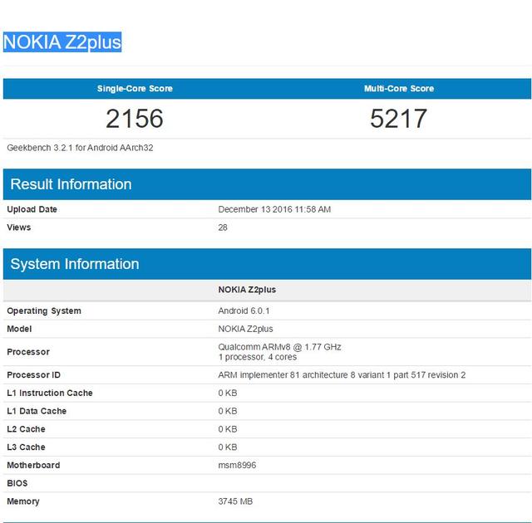Click the Motherboard label
Viewport: 532px width, 523px height.
tap(33, 465)
